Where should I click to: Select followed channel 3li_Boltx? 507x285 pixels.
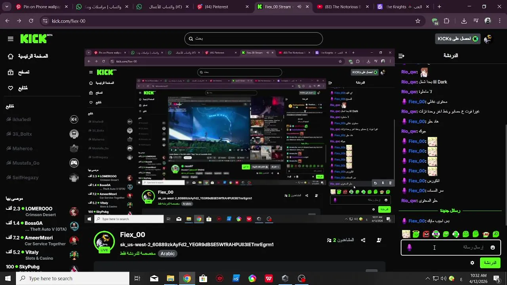42,134
